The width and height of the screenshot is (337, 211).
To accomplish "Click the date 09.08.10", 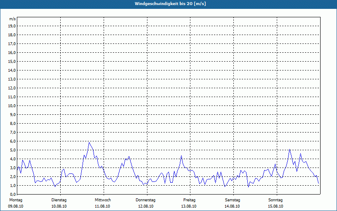I will [16, 206].
